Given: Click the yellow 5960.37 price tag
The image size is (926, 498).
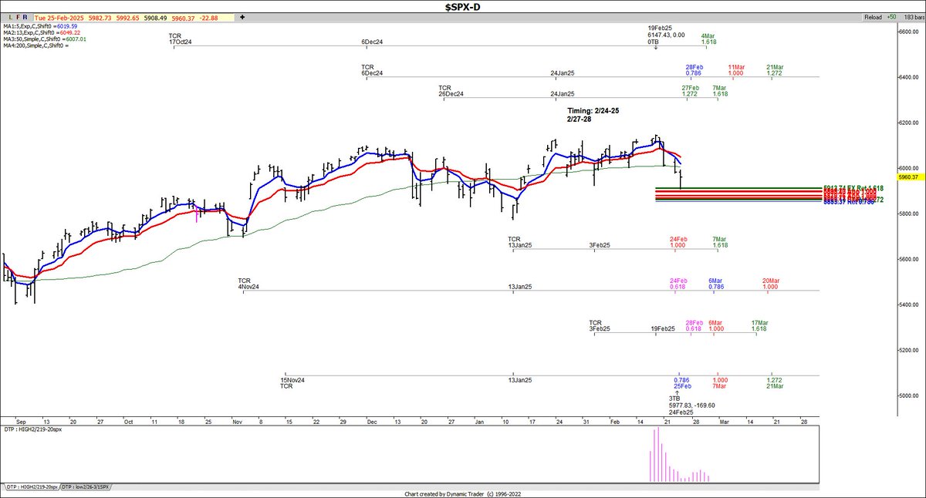Looking at the screenshot, I should pos(910,177).
